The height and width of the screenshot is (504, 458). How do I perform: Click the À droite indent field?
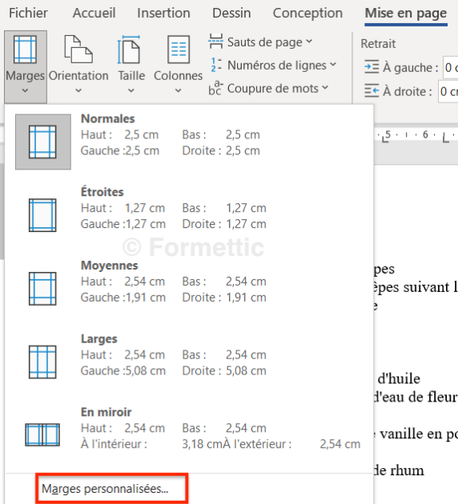[448, 92]
